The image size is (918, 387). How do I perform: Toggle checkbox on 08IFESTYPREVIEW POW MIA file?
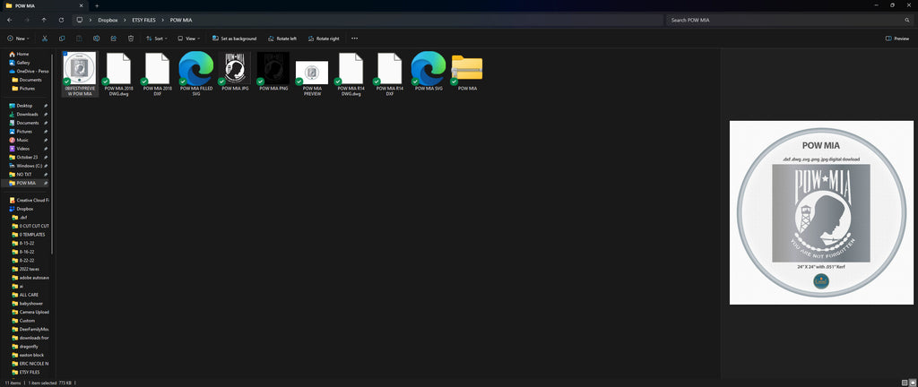click(65, 55)
